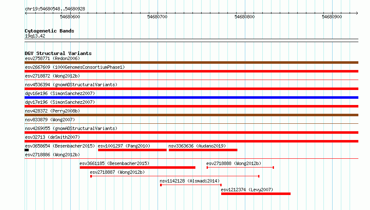This screenshot has width=370, height=210.
Task: Click the blue bar for dgv16e196
Action: coord(191,97)
